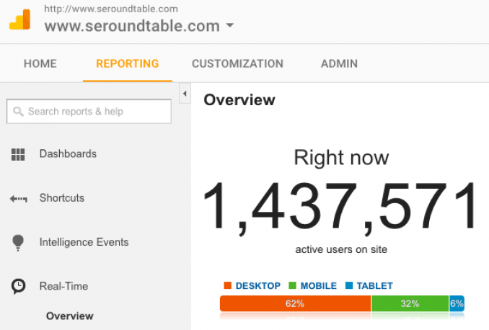Click the blue tablet 6% bar segment
This screenshot has height=330, width=489.
click(x=457, y=304)
